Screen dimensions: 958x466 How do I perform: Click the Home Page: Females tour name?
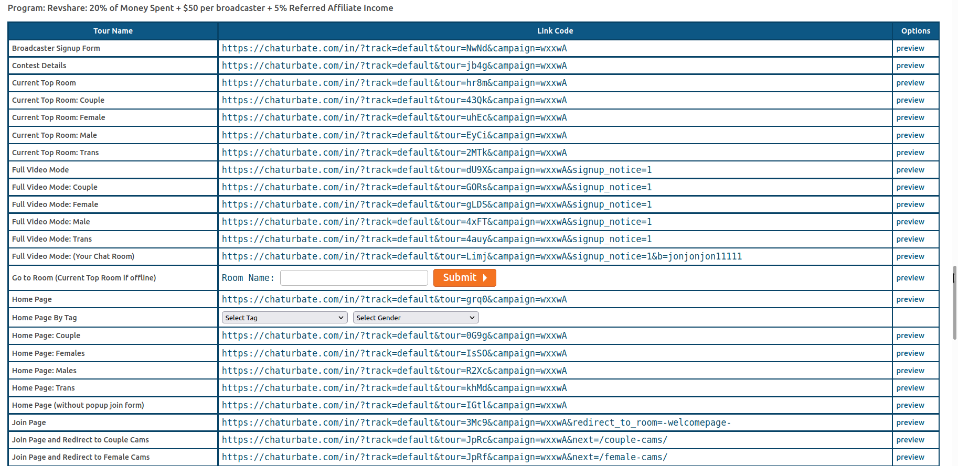click(x=48, y=353)
